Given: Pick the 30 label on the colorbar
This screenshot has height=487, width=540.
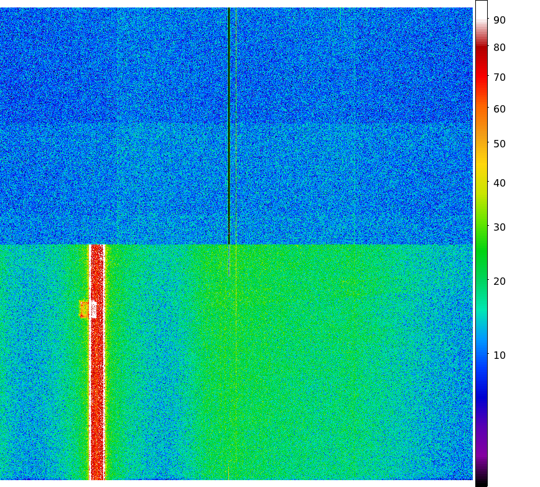Looking at the screenshot, I should pos(500,227).
